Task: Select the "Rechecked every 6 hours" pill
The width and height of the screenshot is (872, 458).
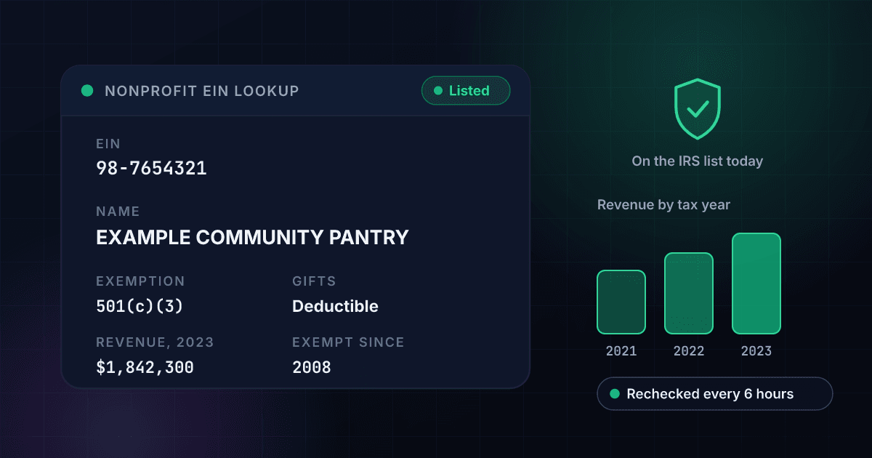Action: click(x=714, y=394)
